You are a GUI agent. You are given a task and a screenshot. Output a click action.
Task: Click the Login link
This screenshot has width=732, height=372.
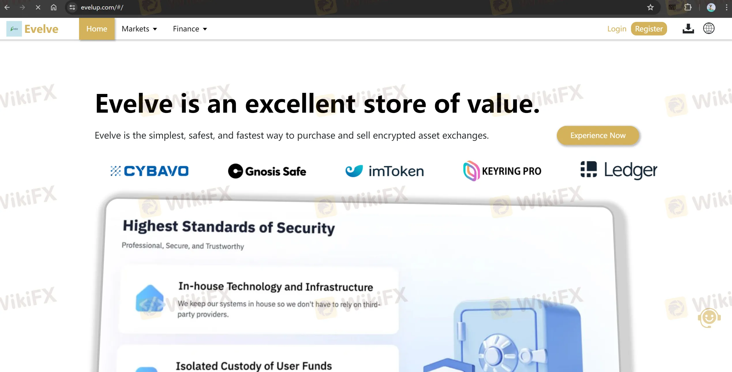point(616,29)
